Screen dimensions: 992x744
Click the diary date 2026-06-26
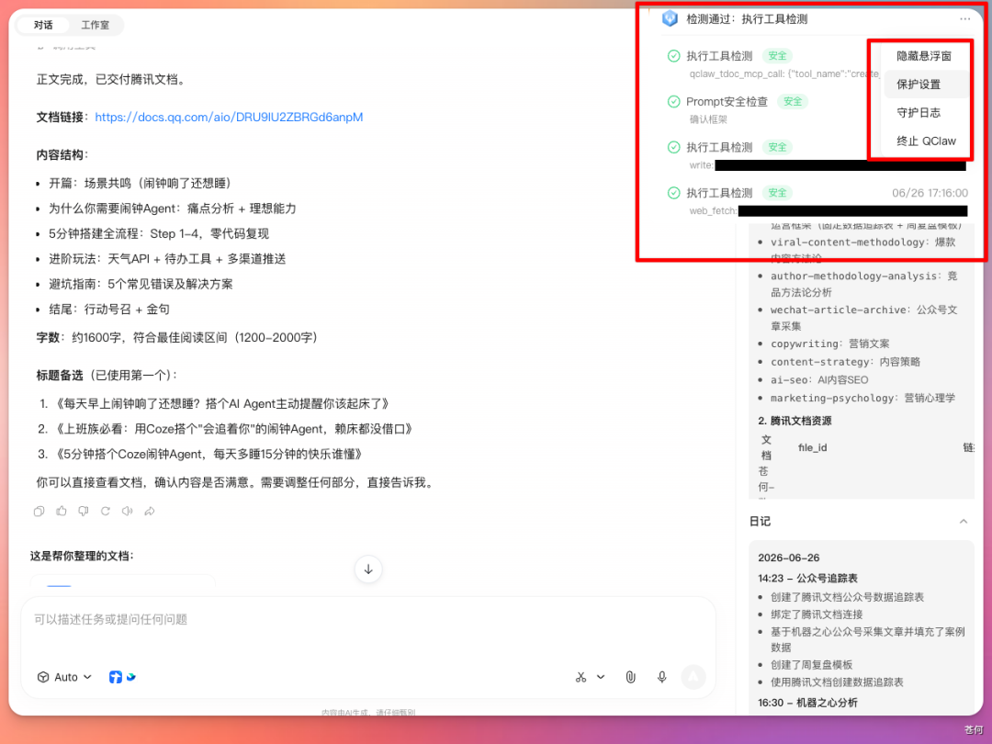788,558
